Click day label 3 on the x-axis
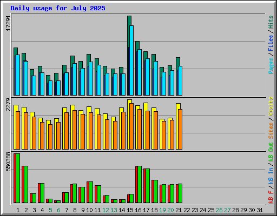The width and height of the screenshot is (277, 216). tap(34, 210)
